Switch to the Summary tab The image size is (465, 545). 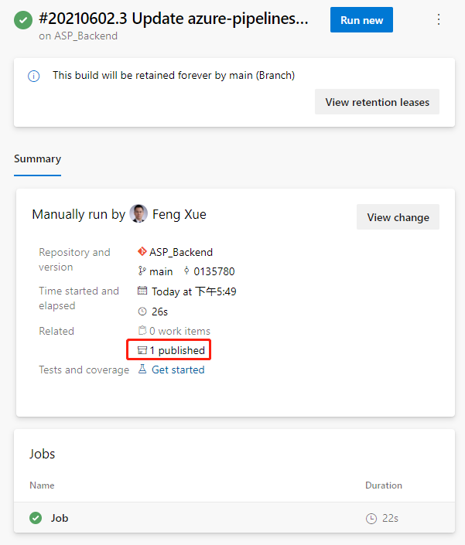pos(38,159)
